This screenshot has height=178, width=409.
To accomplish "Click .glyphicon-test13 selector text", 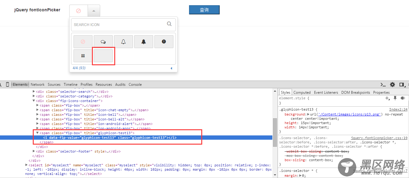I will pyautogui.click(x=297, y=109).
